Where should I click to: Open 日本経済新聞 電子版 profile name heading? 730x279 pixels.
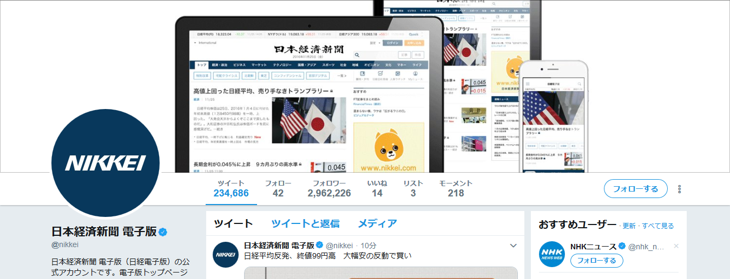(x=104, y=232)
